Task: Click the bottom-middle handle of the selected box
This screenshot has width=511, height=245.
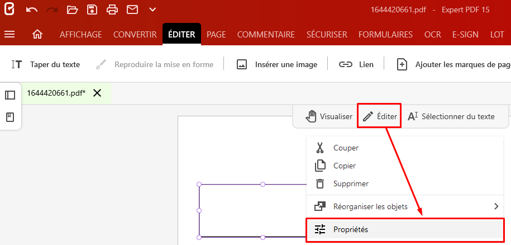Action: [262, 237]
